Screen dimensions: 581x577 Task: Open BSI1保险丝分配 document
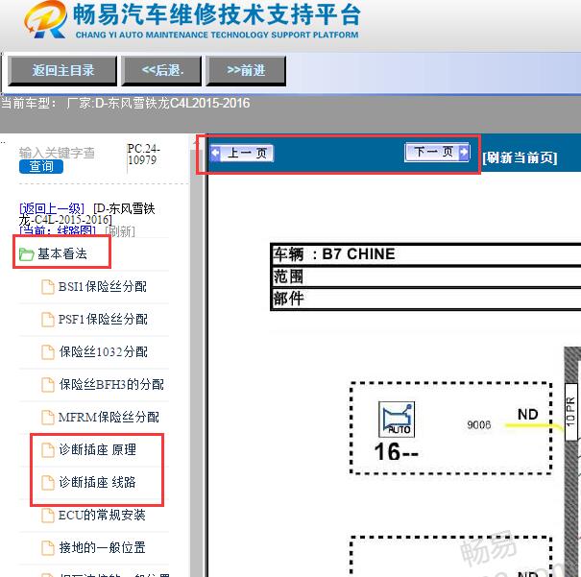[103, 287]
